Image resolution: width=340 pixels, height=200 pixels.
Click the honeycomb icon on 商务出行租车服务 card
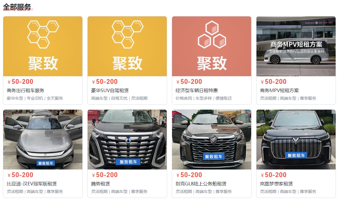pyautogui.click(x=43, y=34)
